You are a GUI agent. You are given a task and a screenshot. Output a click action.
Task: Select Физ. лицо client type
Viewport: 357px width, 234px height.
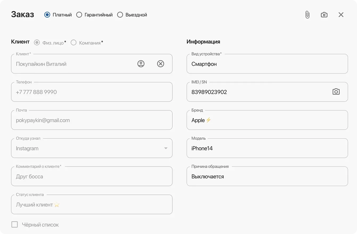coord(37,43)
